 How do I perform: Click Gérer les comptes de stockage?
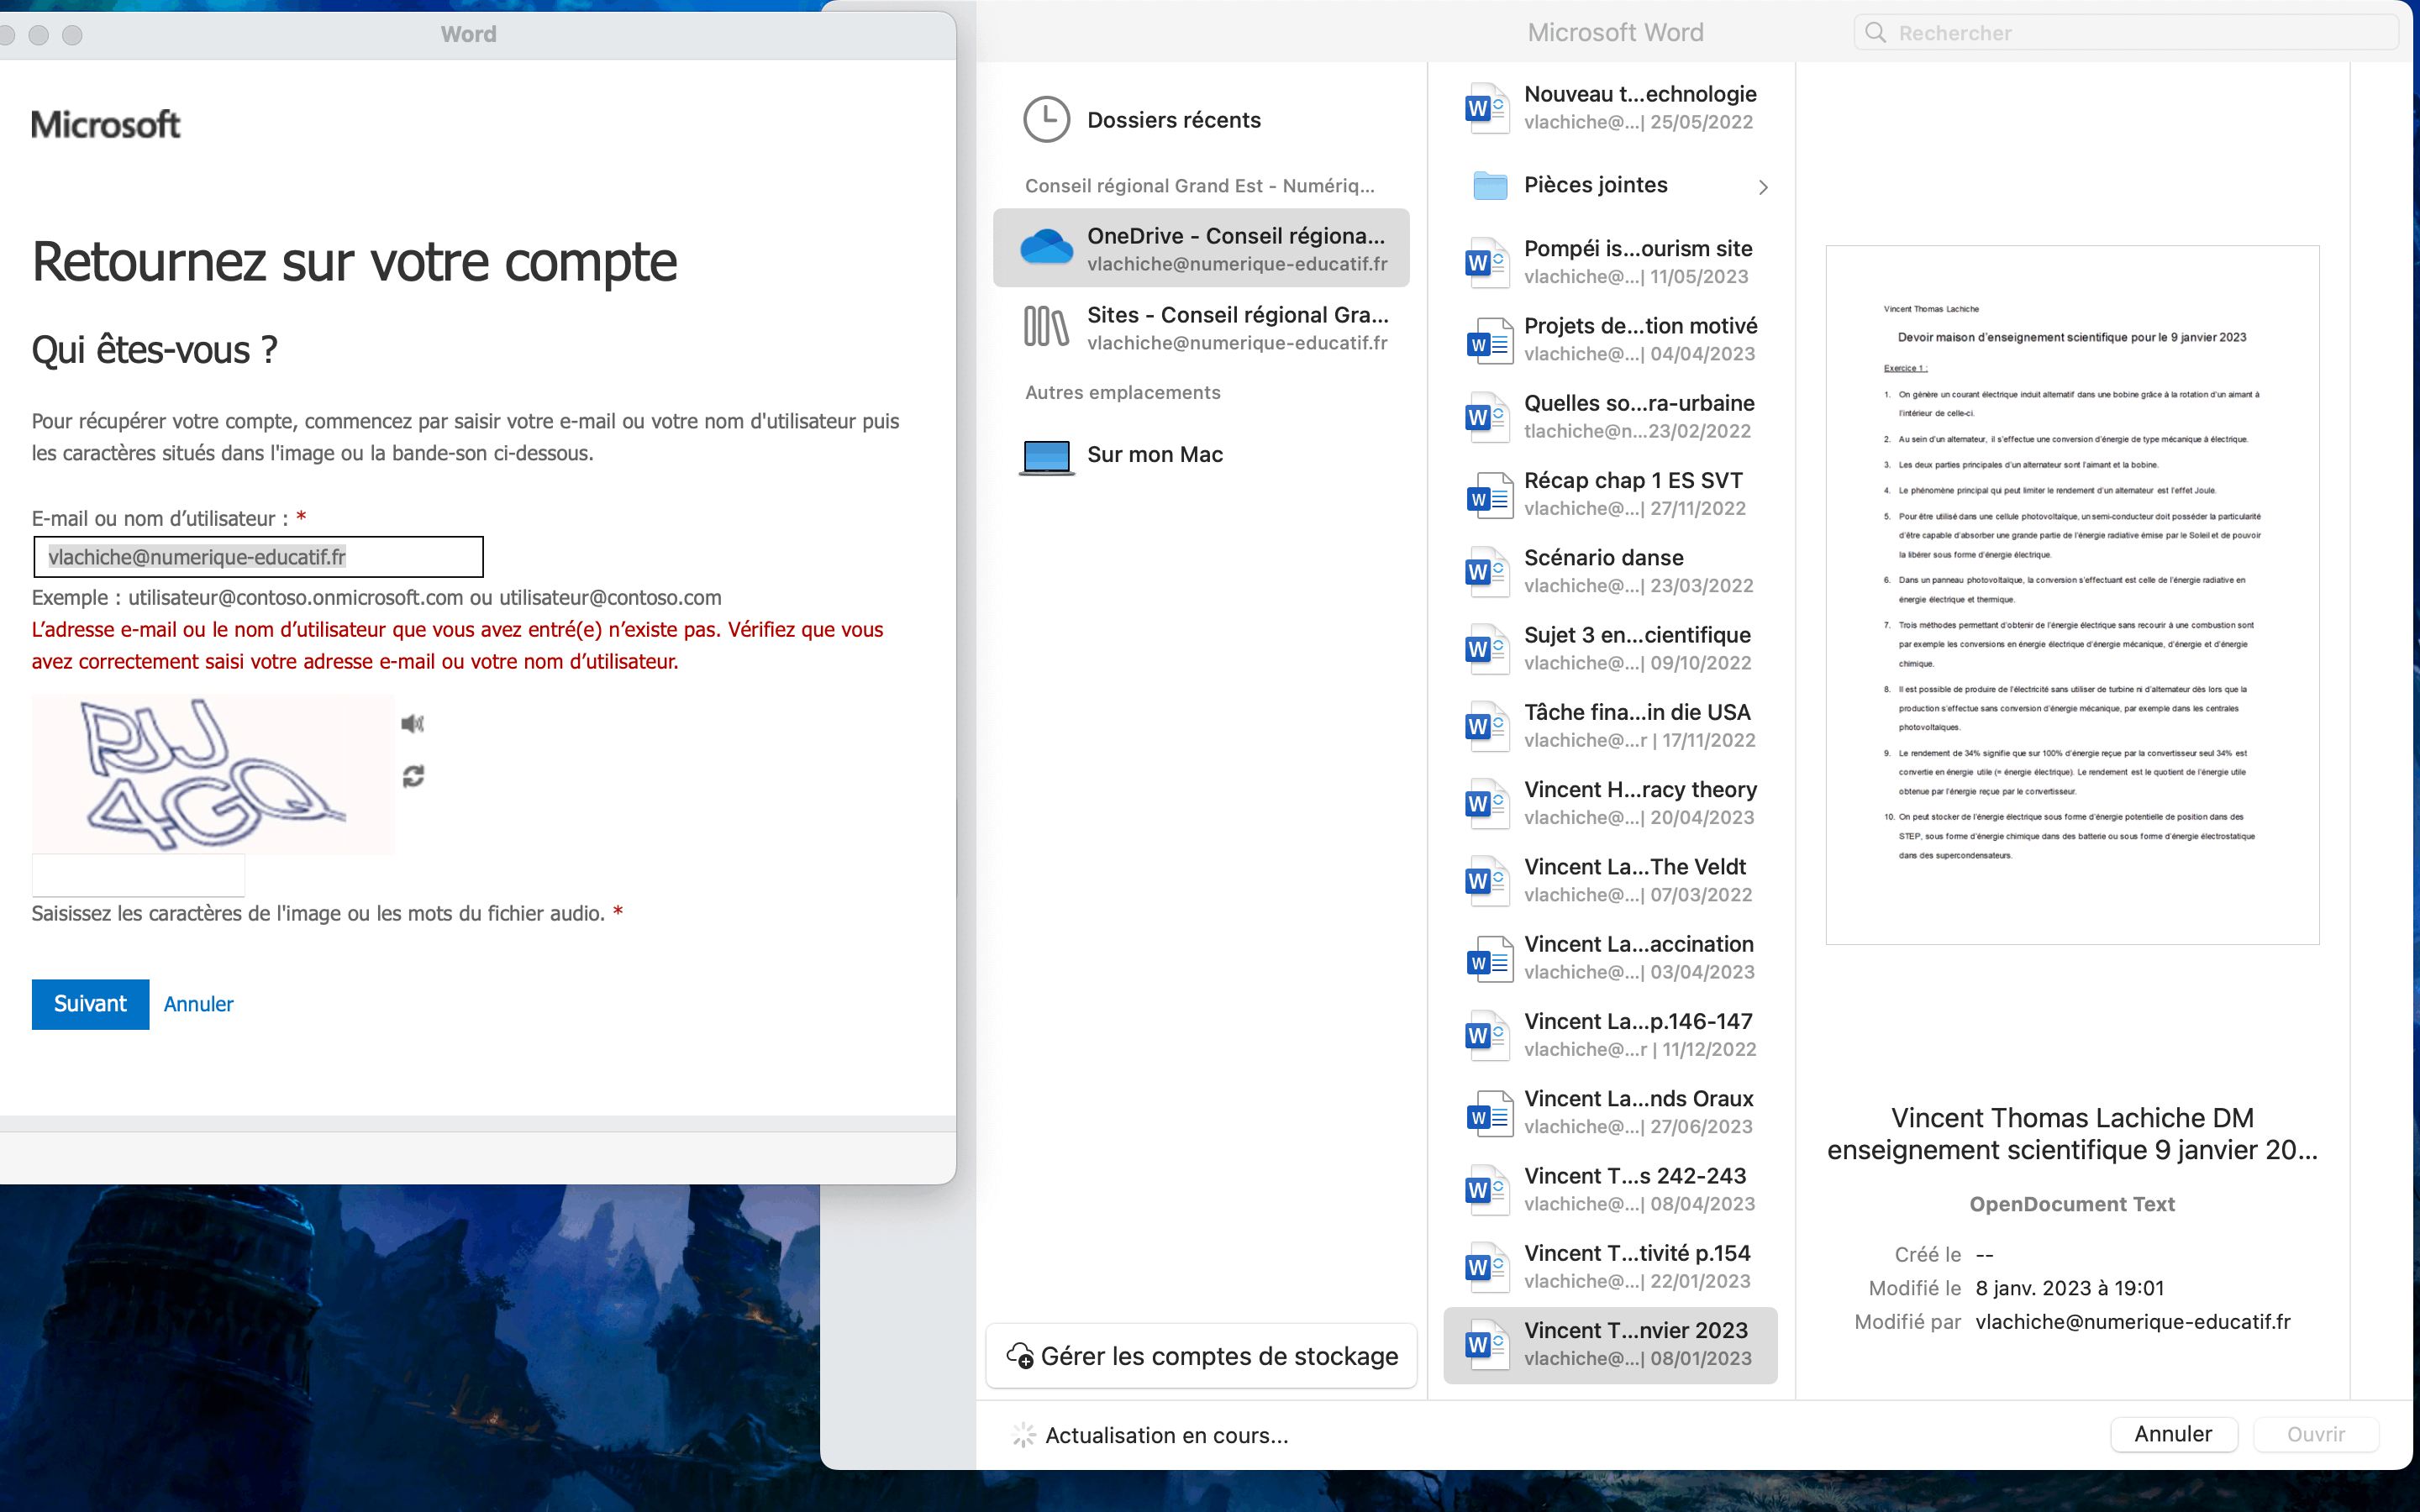pos(1201,1356)
